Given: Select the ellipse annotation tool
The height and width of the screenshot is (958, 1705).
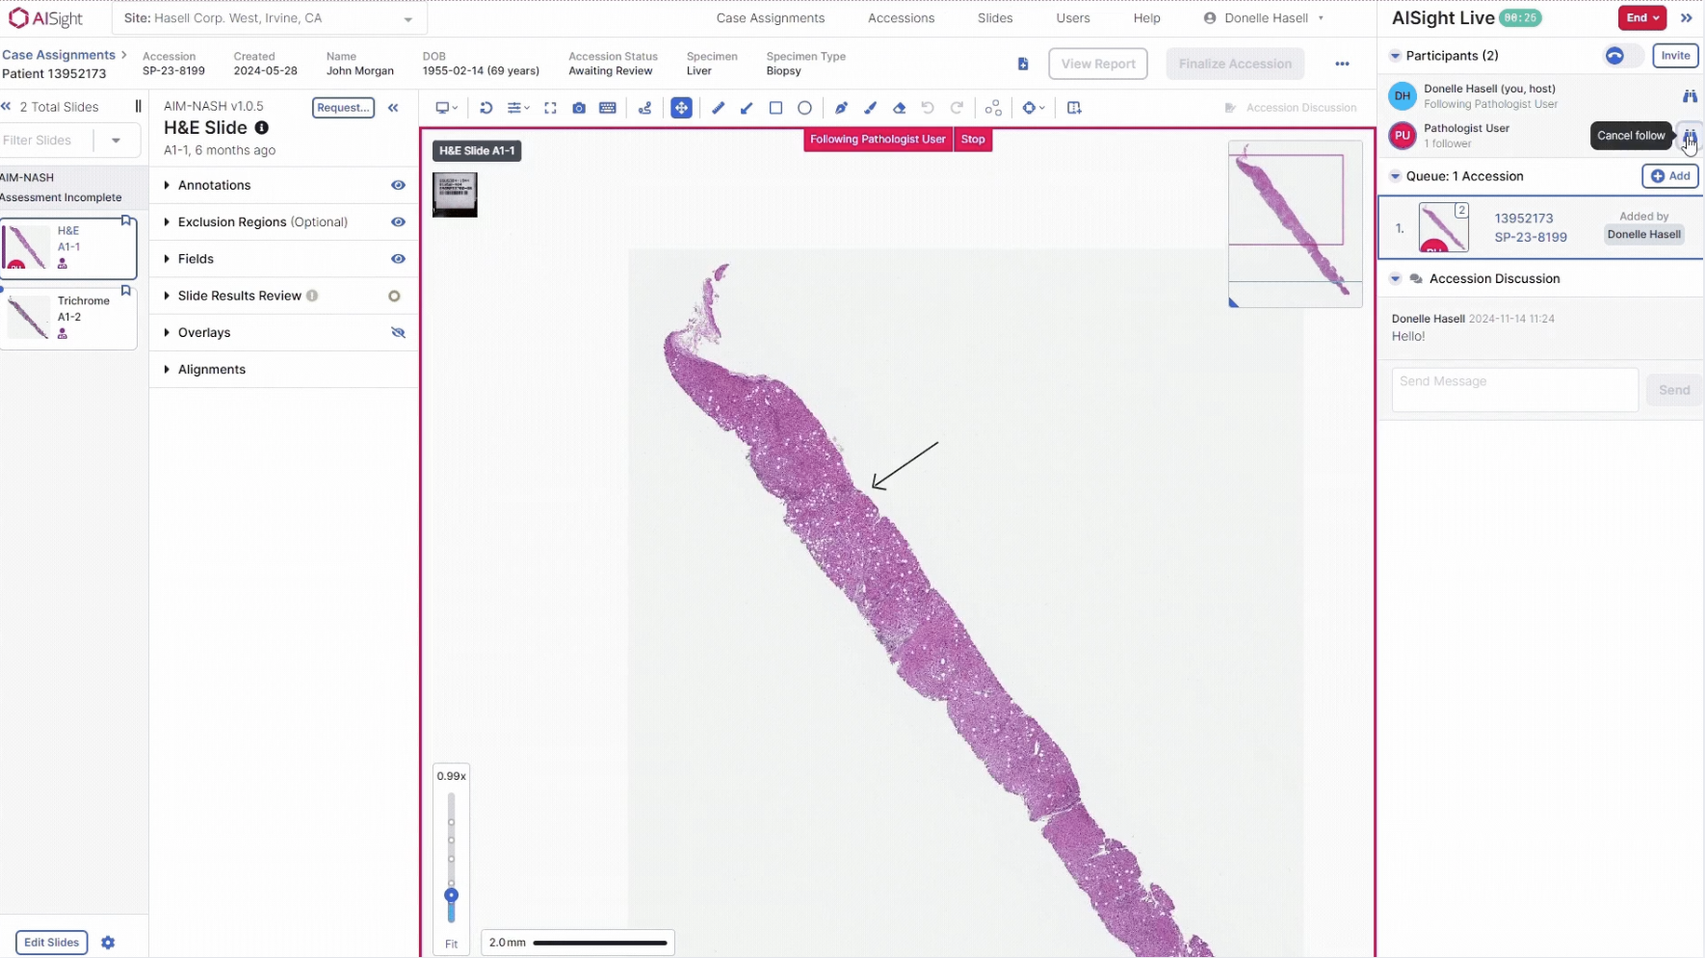Looking at the screenshot, I should [x=805, y=108].
